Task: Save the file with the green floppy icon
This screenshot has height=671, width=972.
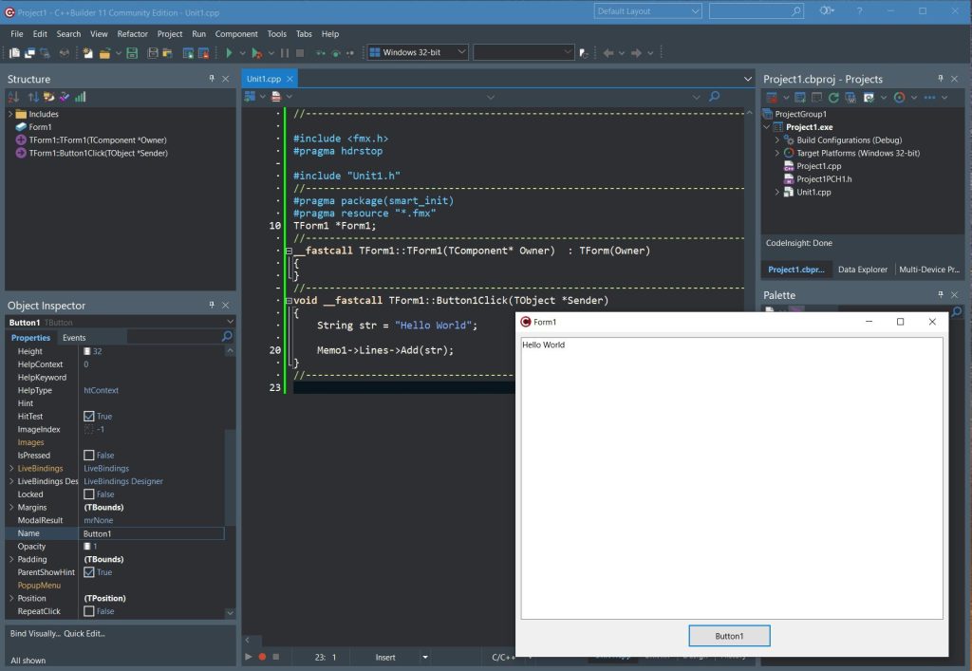Action: (x=132, y=53)
